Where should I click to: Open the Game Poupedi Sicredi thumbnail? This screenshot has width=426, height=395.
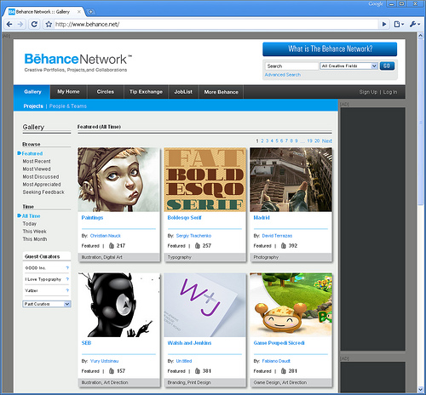click(x=291, y=305)
